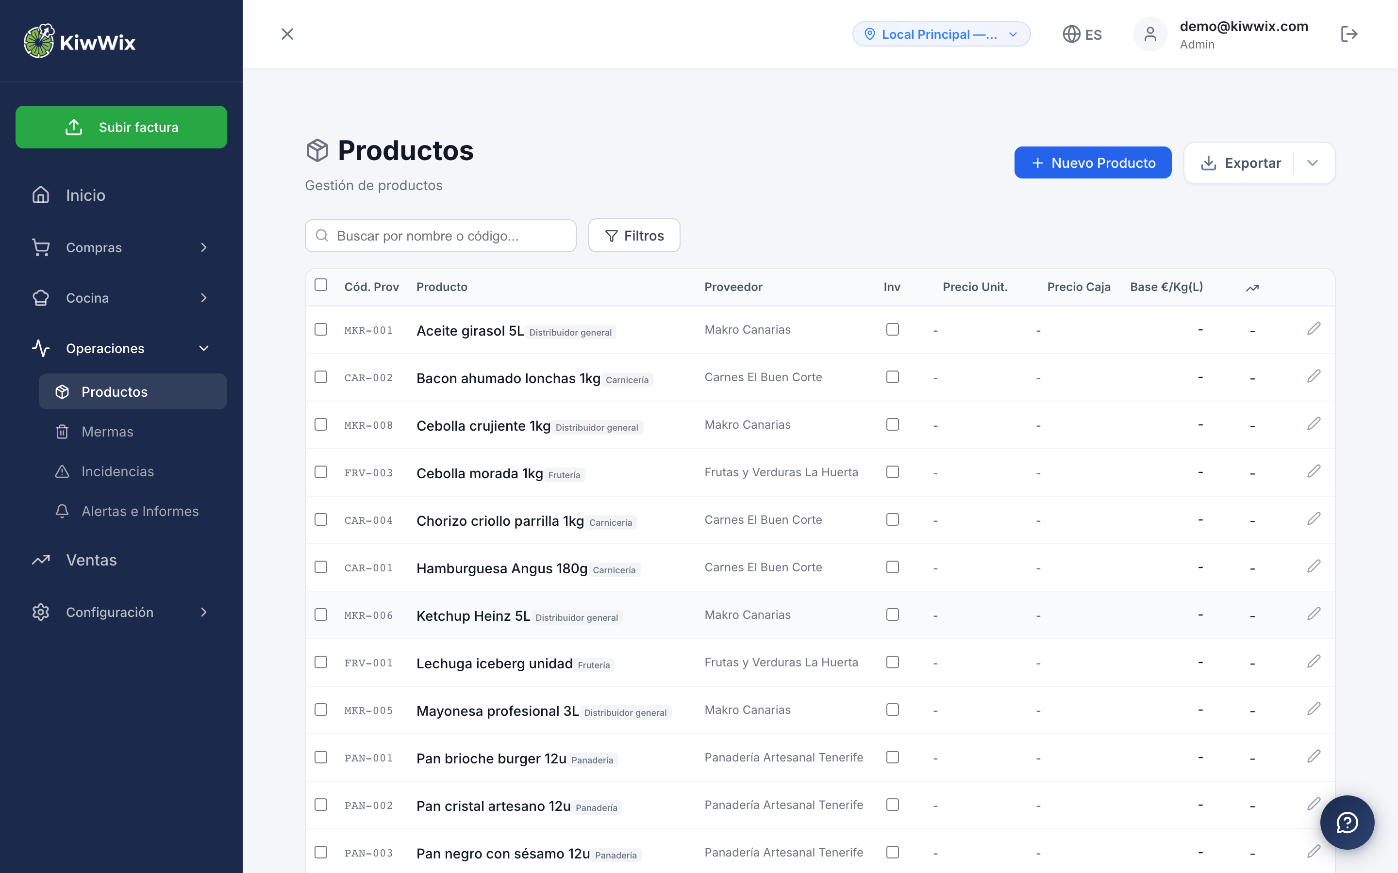The height and width of the screenshot is (873, 1398).
Task: Select the Mermas trash icon
Action: click(x=63, y=431)
